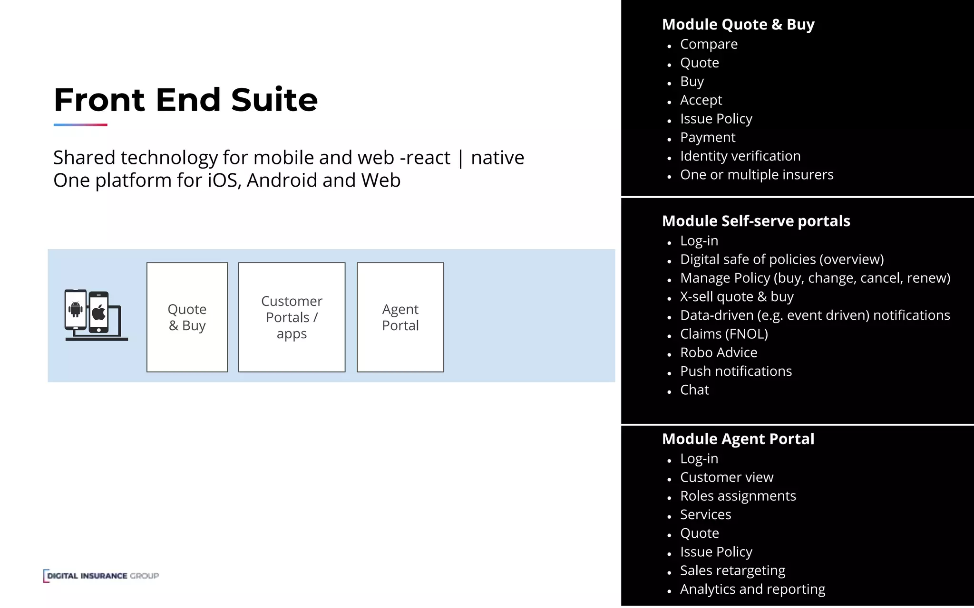Click the Android phone icon
The width and height of the screenshot is (974, 608).
(x=75, y=309)
